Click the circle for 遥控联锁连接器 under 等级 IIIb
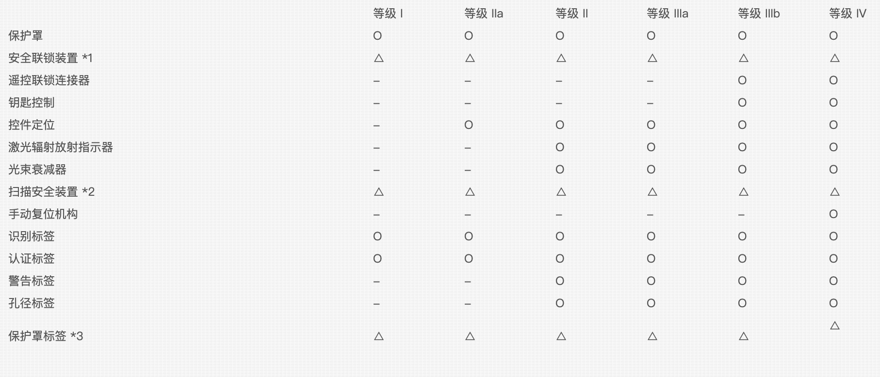 (742, 80)
